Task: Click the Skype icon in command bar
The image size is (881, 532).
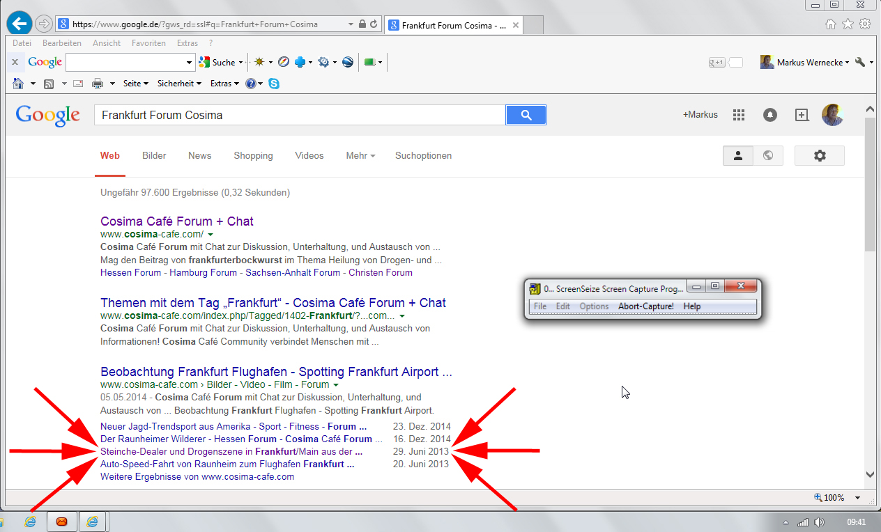Action: [274, 84]
